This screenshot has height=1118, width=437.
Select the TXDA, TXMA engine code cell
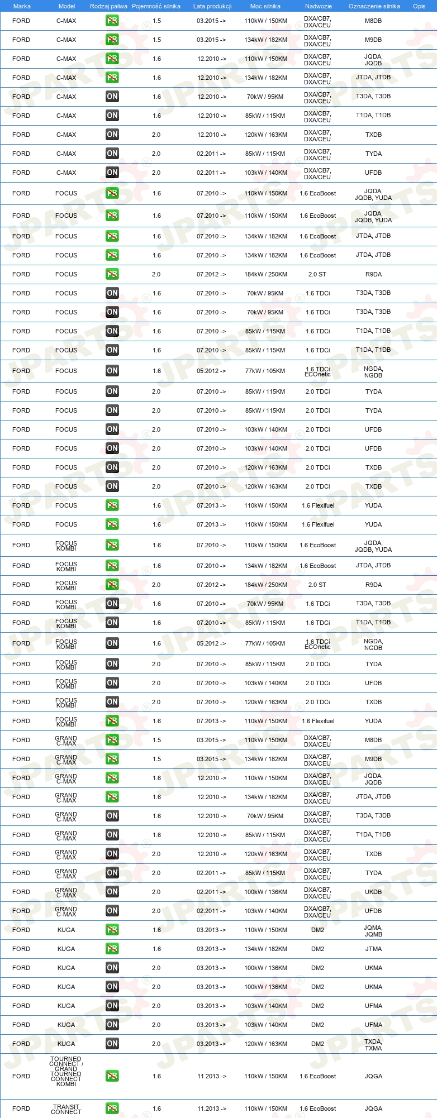(373, 1044)
